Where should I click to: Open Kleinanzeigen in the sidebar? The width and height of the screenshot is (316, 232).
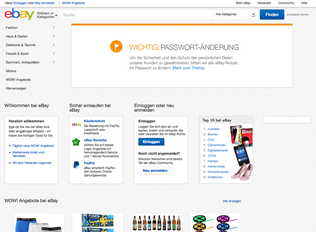(16, 88)
